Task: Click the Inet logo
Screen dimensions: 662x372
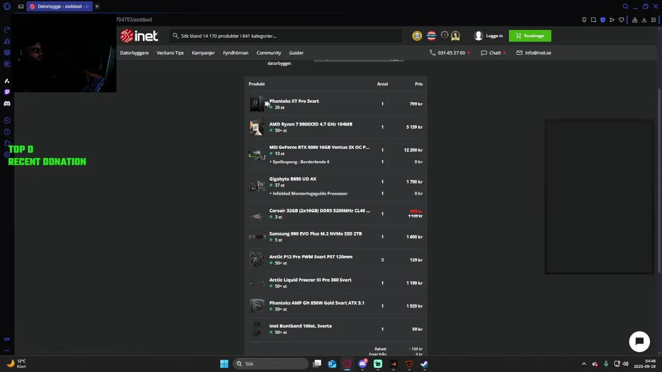Action: [139, 36]
